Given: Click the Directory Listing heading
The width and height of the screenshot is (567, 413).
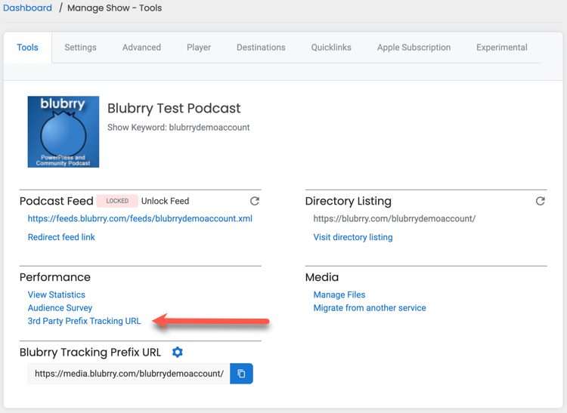Looking at the screenshot, I should [349, 201].
